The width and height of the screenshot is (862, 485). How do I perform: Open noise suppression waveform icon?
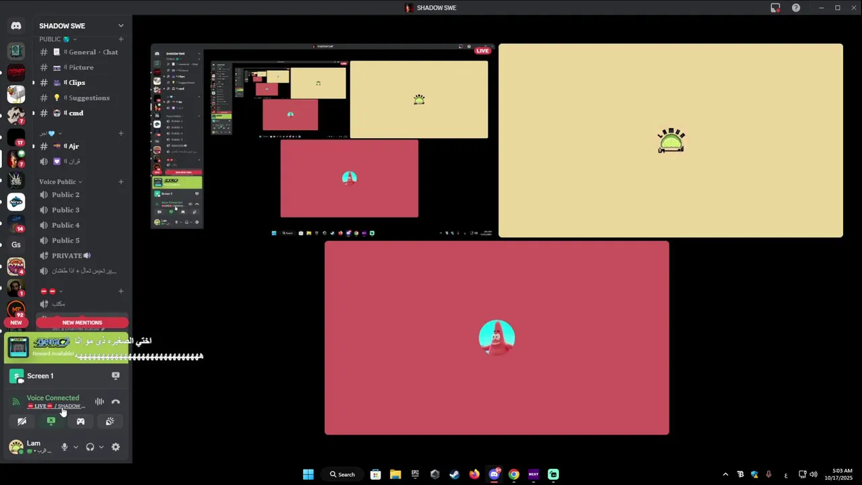(100, 401)
